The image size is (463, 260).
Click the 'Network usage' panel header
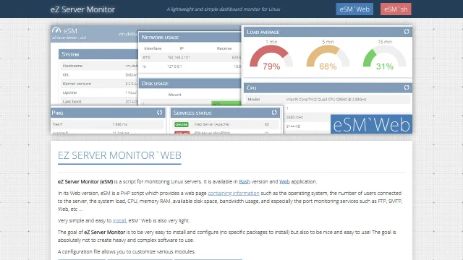pyautogui.click(x=190, y=37)
